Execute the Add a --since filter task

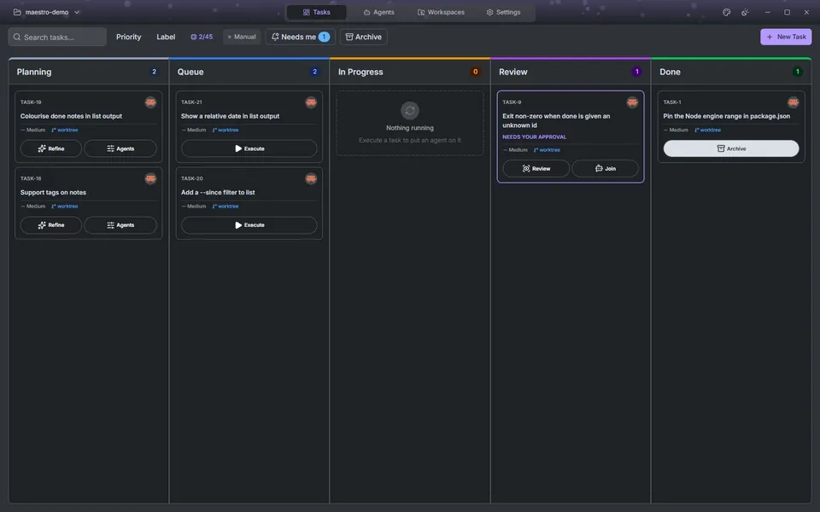[249, 225]
